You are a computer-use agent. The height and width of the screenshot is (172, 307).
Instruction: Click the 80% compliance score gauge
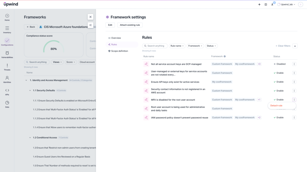tap(53, 47)
